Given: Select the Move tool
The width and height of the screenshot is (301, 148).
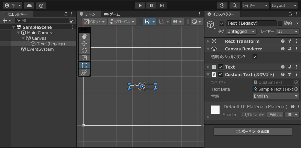Looking at the screenshot, I should coord(84,44).
